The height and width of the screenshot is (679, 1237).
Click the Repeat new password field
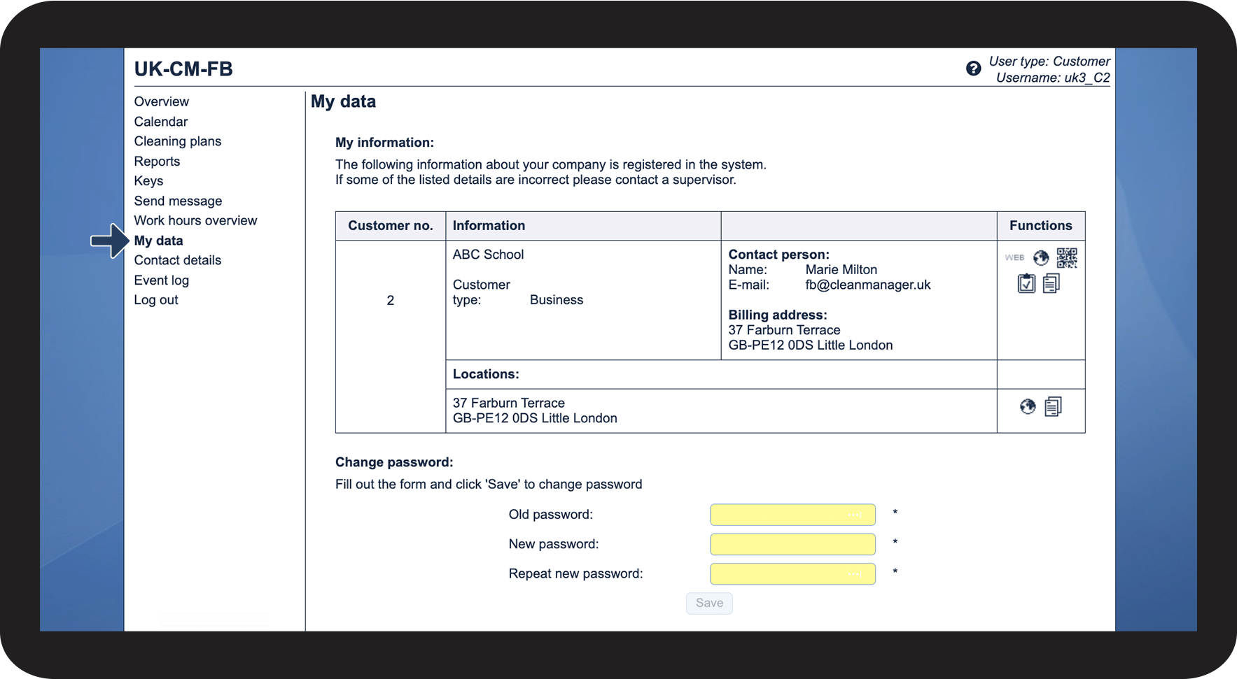pos(792,574)
